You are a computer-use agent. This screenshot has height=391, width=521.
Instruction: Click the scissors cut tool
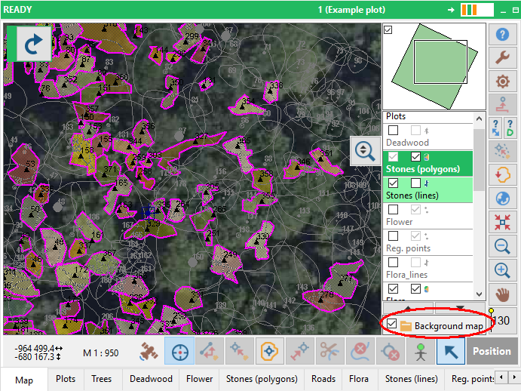point(328,351)
